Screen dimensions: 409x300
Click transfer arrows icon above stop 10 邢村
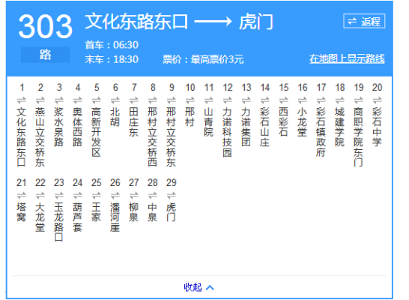point(190,100)
